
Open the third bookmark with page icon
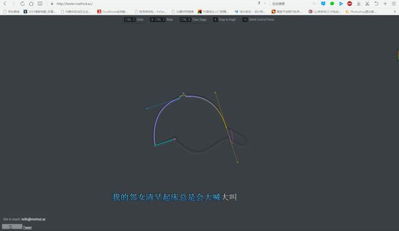[x=76, y=12]
